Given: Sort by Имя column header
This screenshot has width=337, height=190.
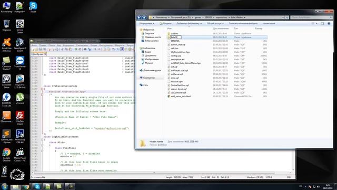Looking at the screenshot, I should [x=170, y=28].
